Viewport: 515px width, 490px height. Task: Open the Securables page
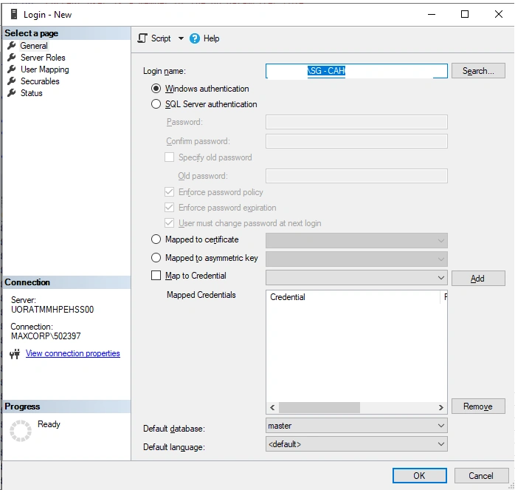pos(40,81)
